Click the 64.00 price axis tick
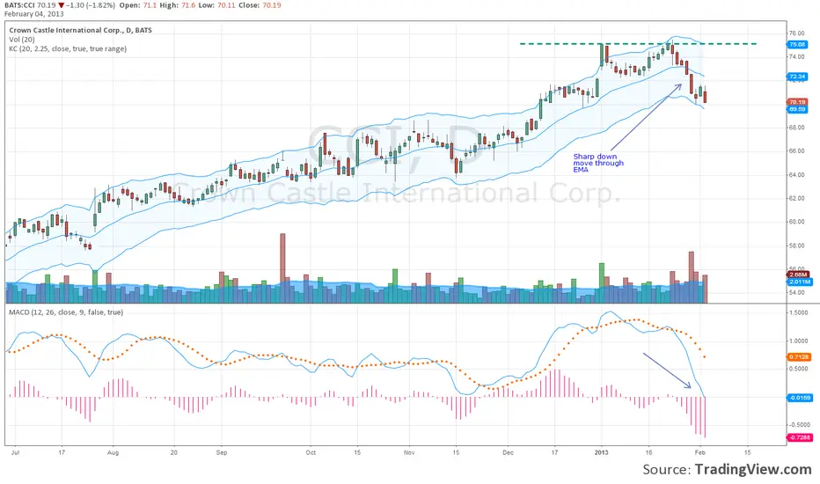Screen dimensions: 820x484 797,175
